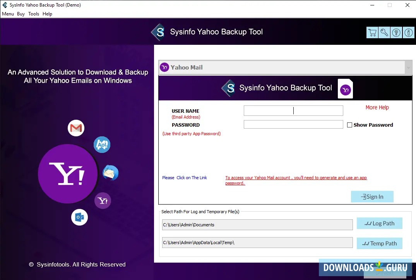
Task: Click the key activation icon
Action: 384,32
